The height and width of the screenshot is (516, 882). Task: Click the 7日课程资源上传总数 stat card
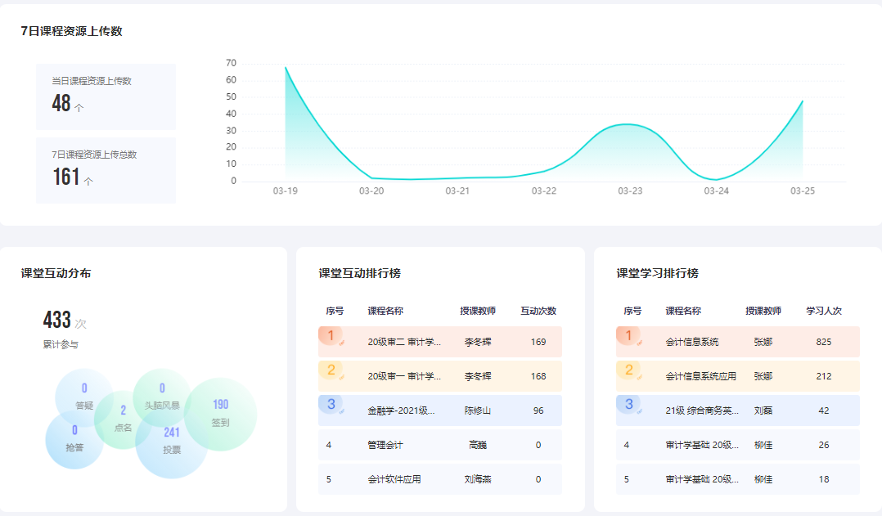106,170
